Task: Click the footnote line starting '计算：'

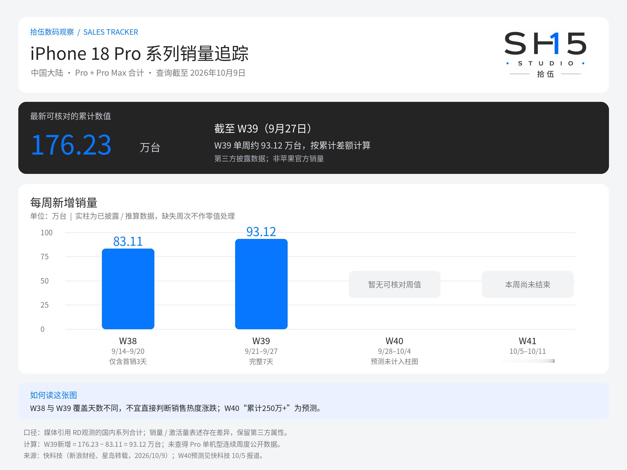Action: pos(153,444)
